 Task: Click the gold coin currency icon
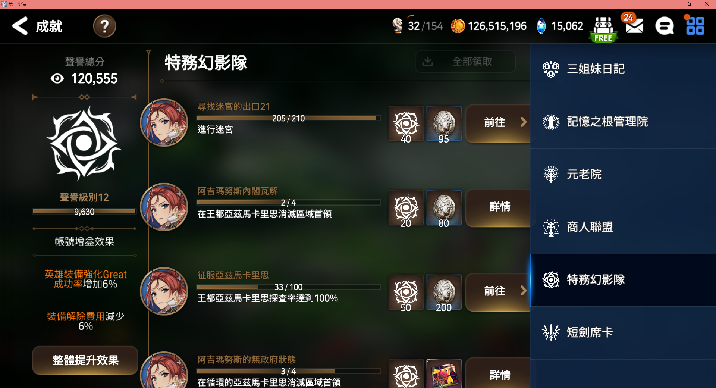tap(458, 26)
